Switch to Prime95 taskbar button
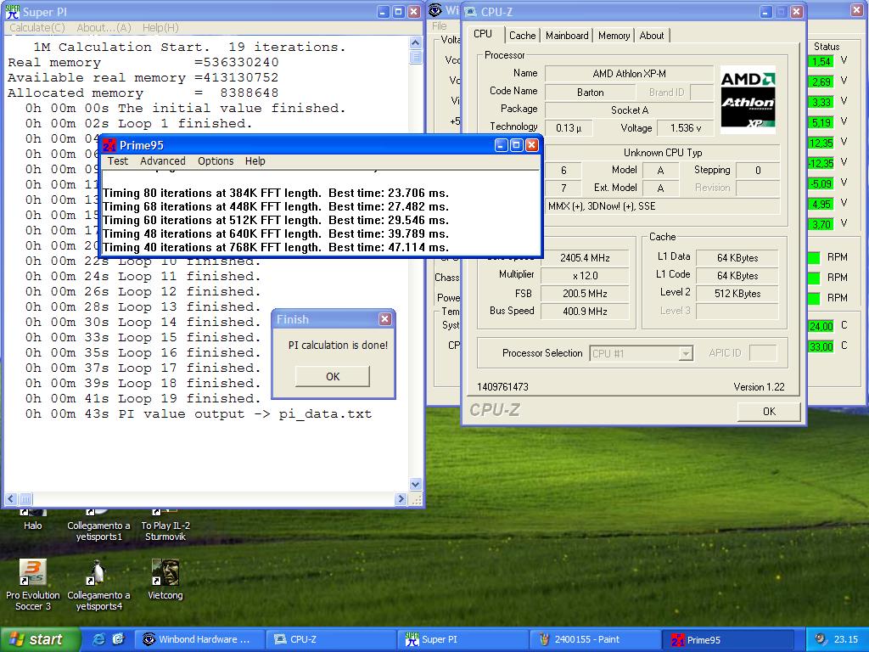869x652 pixels. click(x=726, y=639)
